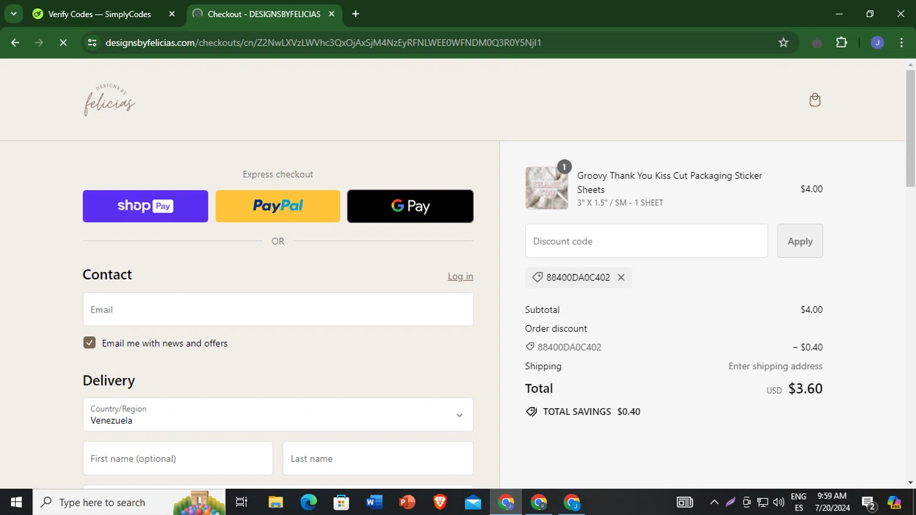Click the TOTAL SAVINGS $0.40 text
The height and width of the screenshot is (515, 916).
point(592,412)
